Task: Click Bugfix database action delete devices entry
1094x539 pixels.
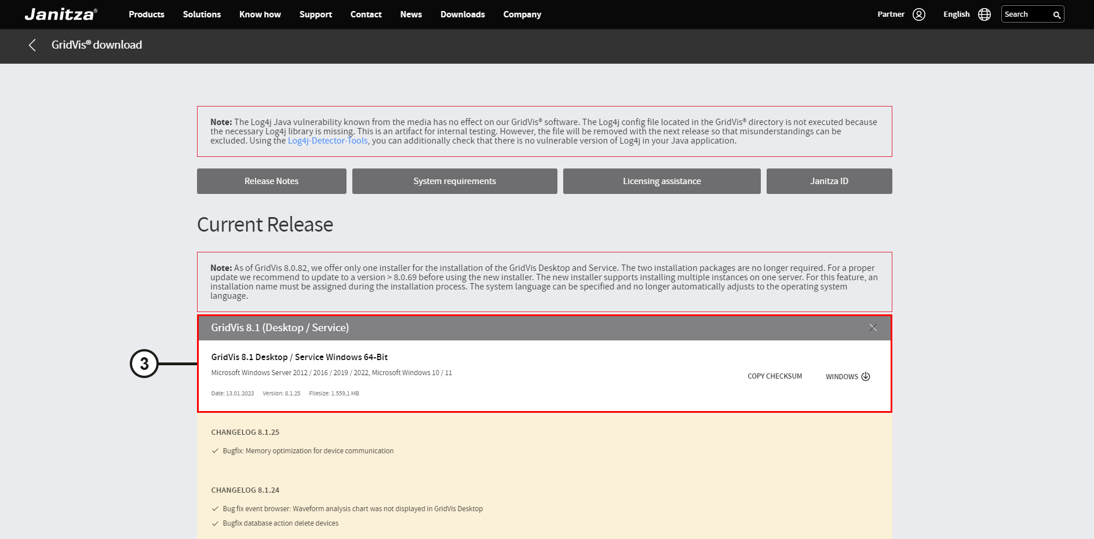Action: [x=280, y=523]
